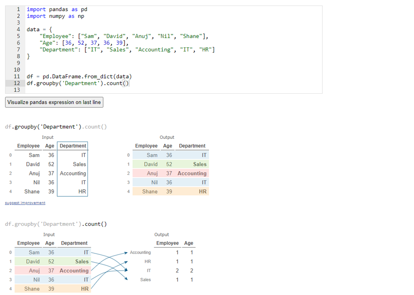Click the Age header in the grouped Output table
This screenshot has height=295, width=414.
point(188,243)
